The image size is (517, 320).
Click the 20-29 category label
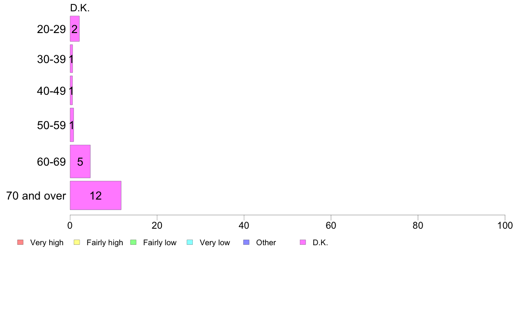51,29
